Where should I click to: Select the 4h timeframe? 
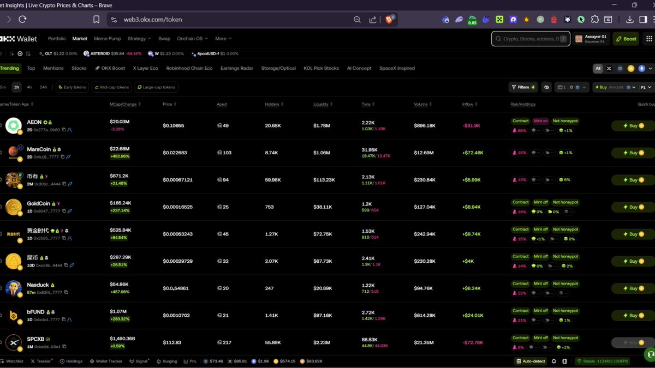pyautogui.click(x=29, y=87)
